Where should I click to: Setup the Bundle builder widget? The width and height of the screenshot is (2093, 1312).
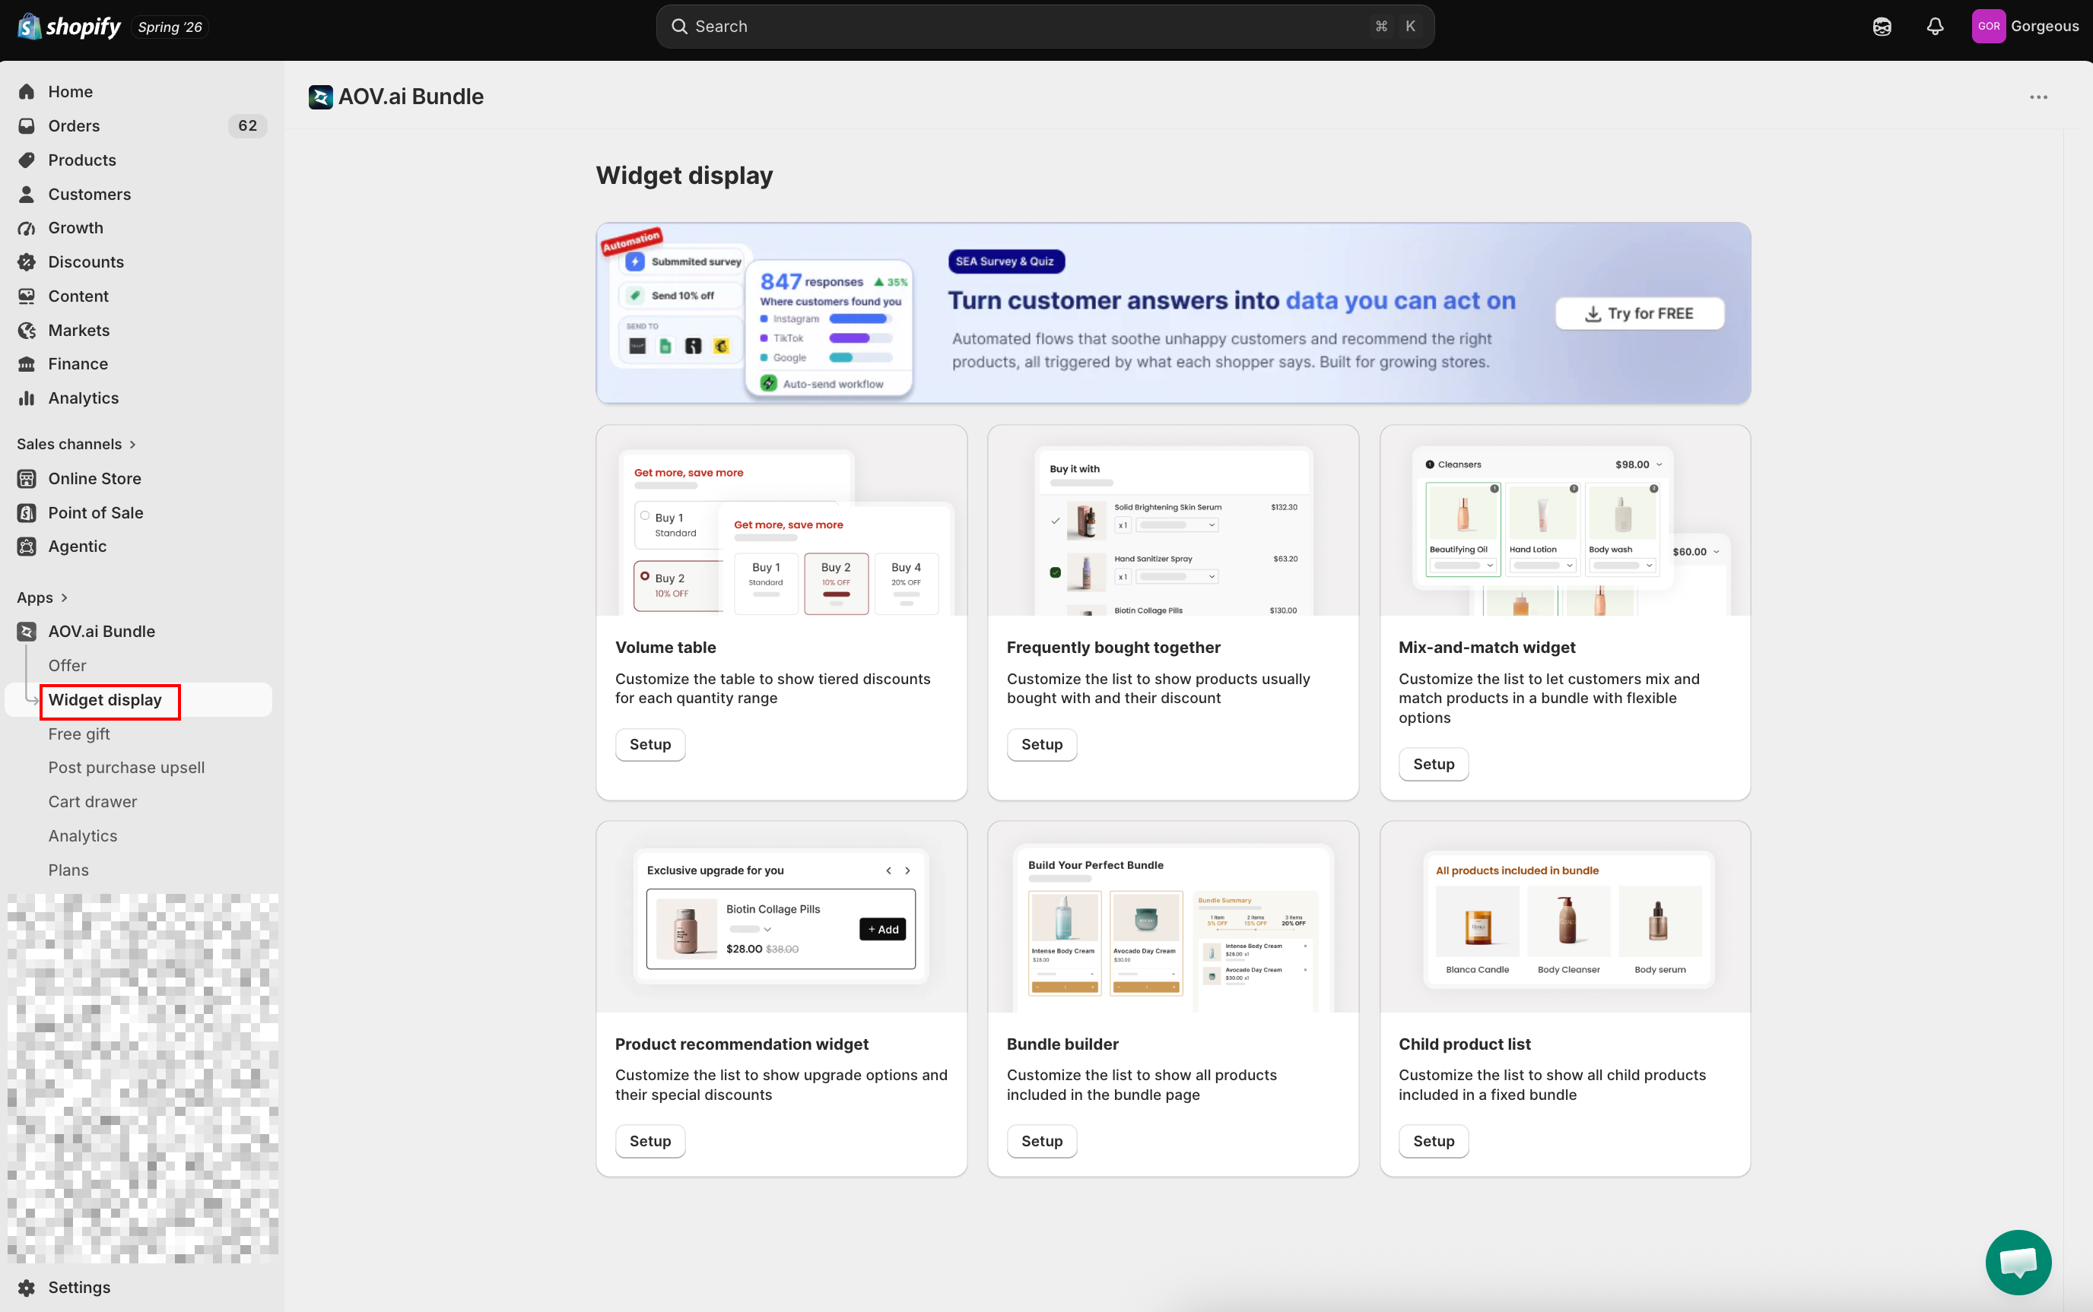[1042, 1141]
